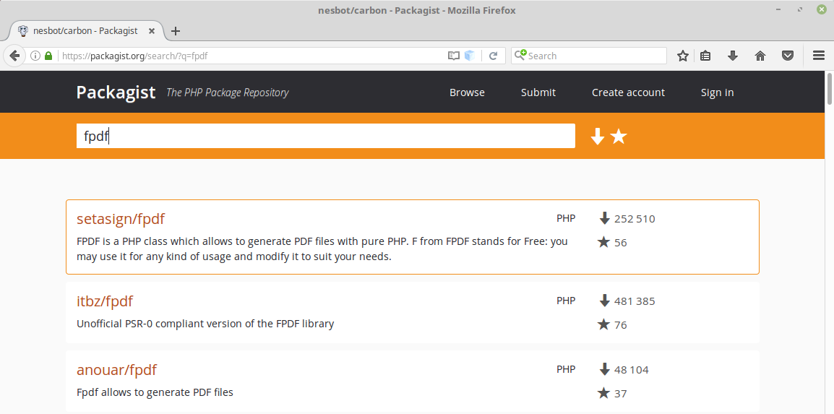Click the 37 stars count for anouar/fpdf
Image resolution: width=834 pixels, height=414 pixels.
tap(621, 394)
